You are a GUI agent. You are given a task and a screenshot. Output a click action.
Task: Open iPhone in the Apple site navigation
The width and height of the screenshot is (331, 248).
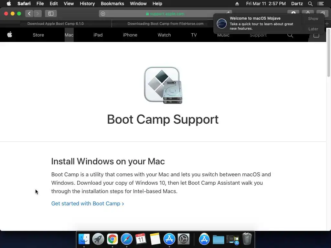pos(130,35)
